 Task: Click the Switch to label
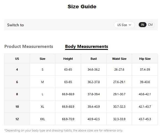coord(16,25)
